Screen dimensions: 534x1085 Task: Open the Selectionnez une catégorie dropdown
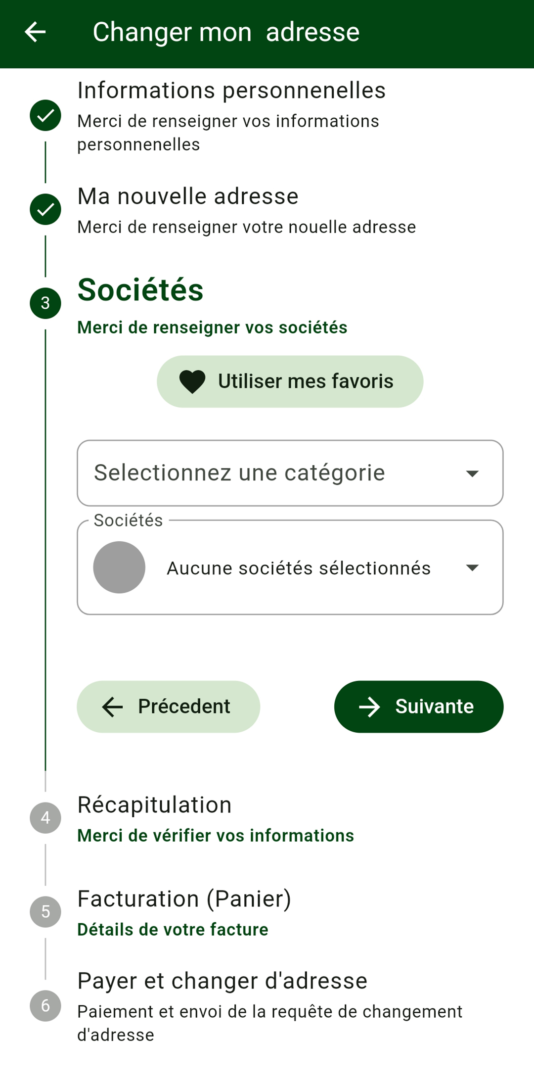(x=290, y=473)
